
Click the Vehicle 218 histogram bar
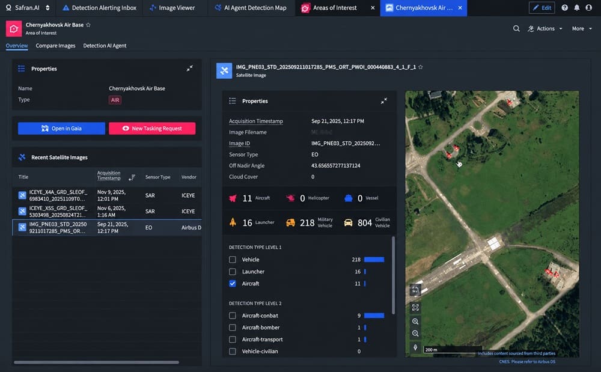pyautogui.click(x=374, y=260)
